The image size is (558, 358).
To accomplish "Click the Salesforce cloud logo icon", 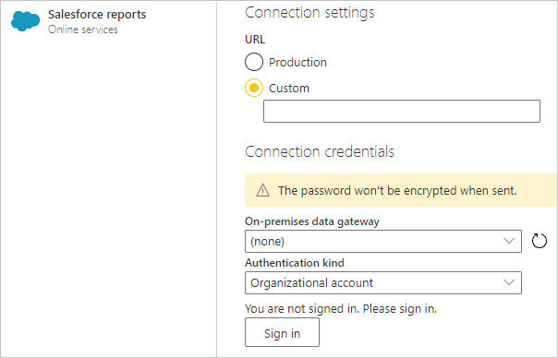I will point(25,21).
